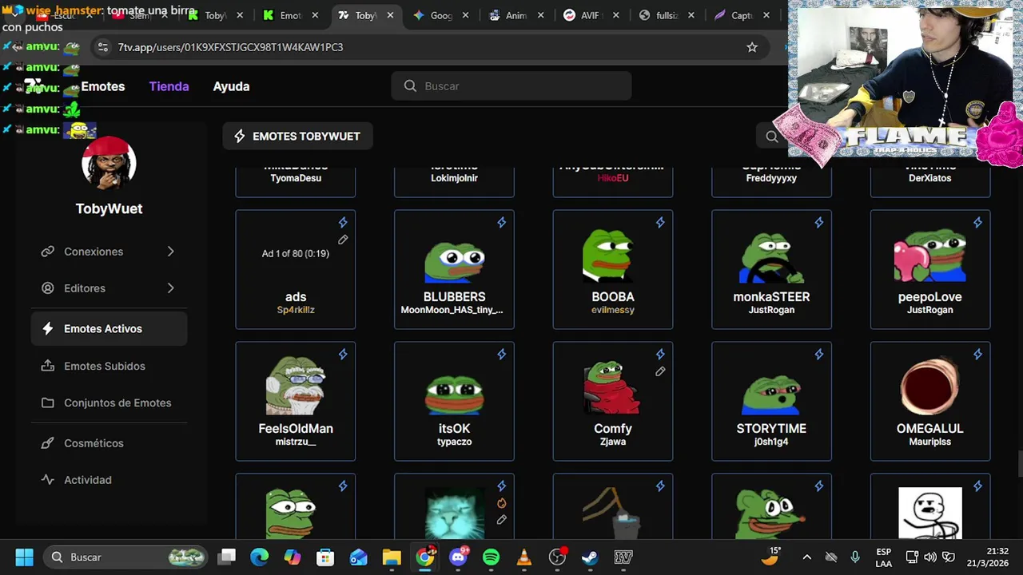This screenshot has width=1023, height=575.
Task: Open VLC media player from the taskbar
Action: tap(524, 557)
